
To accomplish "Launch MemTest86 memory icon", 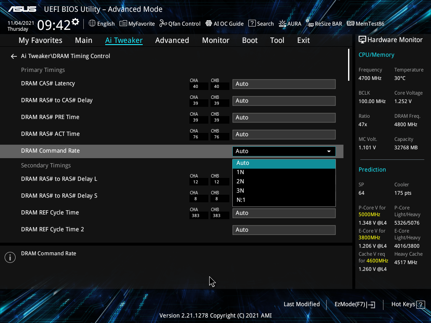I will point(351,24).
